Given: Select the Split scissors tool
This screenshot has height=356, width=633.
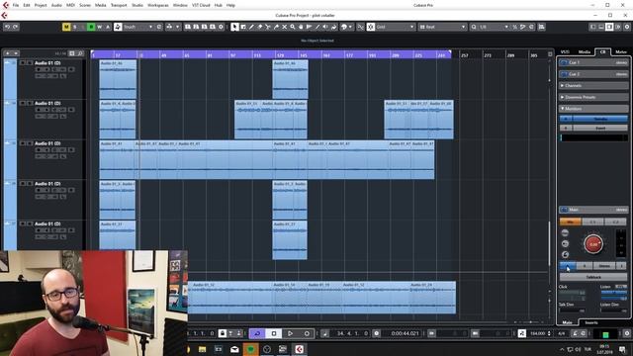Looking at the screenshot, I should 268,27.
